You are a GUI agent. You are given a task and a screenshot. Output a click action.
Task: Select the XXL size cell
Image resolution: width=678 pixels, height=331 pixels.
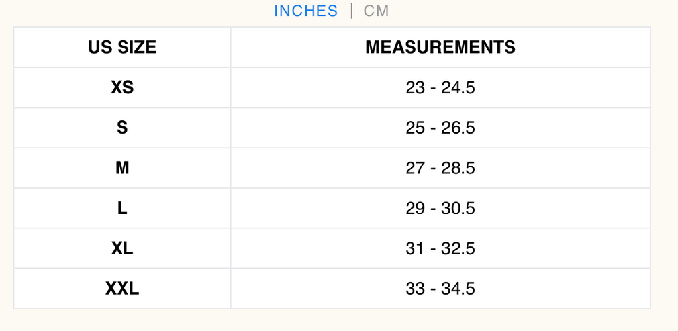pos(122,288)
